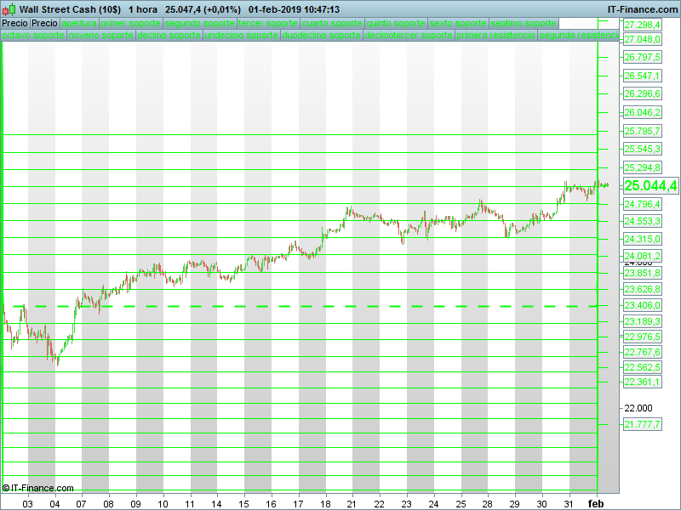Click the duodecimo soporte indicator label

coord(321,37)
